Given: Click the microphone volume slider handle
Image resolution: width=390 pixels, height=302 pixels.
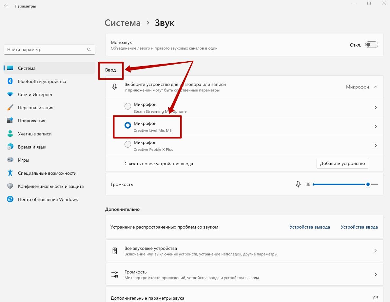Looking at the screenshot, I should tap(368, 184).
